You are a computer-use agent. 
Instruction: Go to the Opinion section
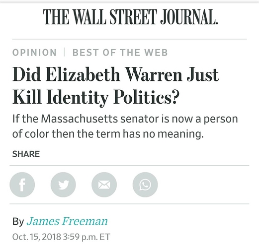(34, 53)
